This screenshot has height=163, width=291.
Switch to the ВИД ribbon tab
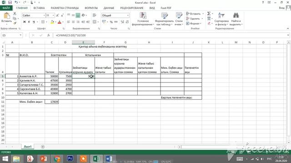click(152, 8)
